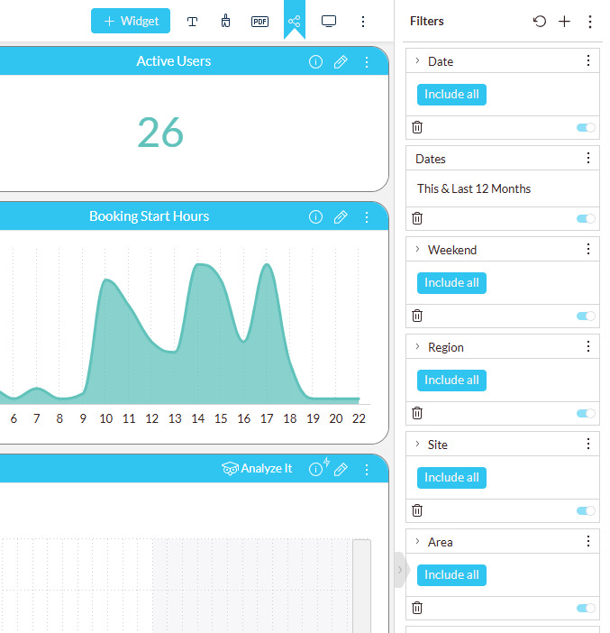Collapse the Filters panel with side arrow
The width and height of the screenshot is (610, 633).
click(400, 570)
